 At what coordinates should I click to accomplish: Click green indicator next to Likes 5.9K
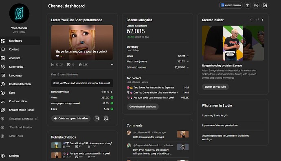coord(112,109)
